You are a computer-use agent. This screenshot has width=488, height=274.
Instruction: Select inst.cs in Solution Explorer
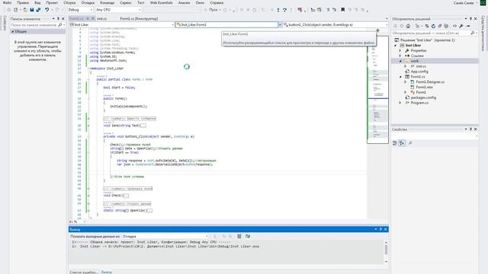tap(420, 66)
